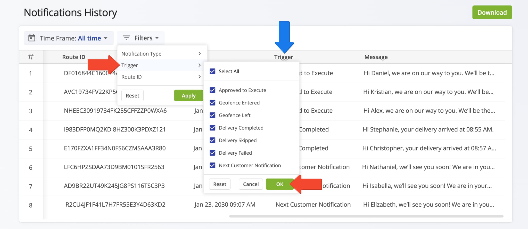The image size is (528, 229).
Task: Click the Message column header
Action: coord(376,57)
